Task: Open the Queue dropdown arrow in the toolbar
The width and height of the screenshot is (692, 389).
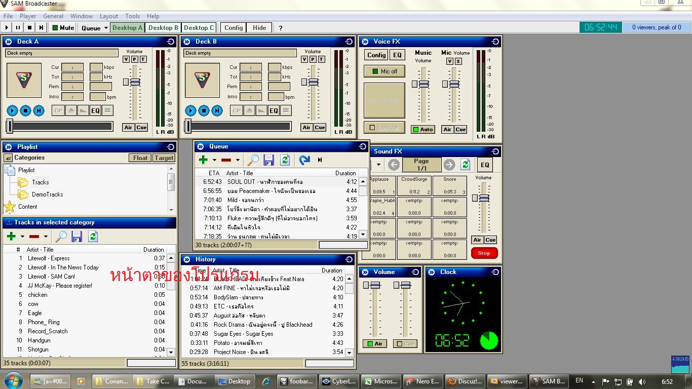Action: (x=106, y=28)
